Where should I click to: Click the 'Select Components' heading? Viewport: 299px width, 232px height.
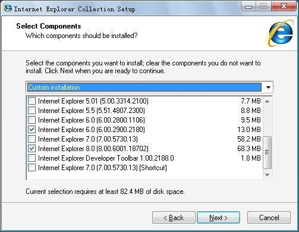pyautogui.click(x=49, y=26)
